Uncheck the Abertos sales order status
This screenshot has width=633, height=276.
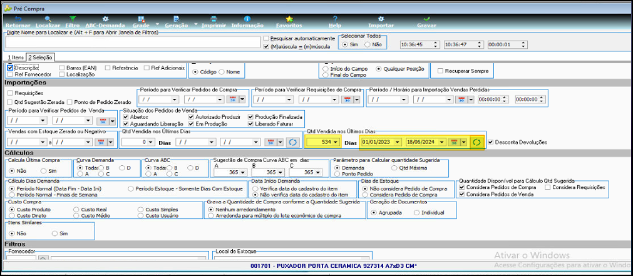(126, 116)
